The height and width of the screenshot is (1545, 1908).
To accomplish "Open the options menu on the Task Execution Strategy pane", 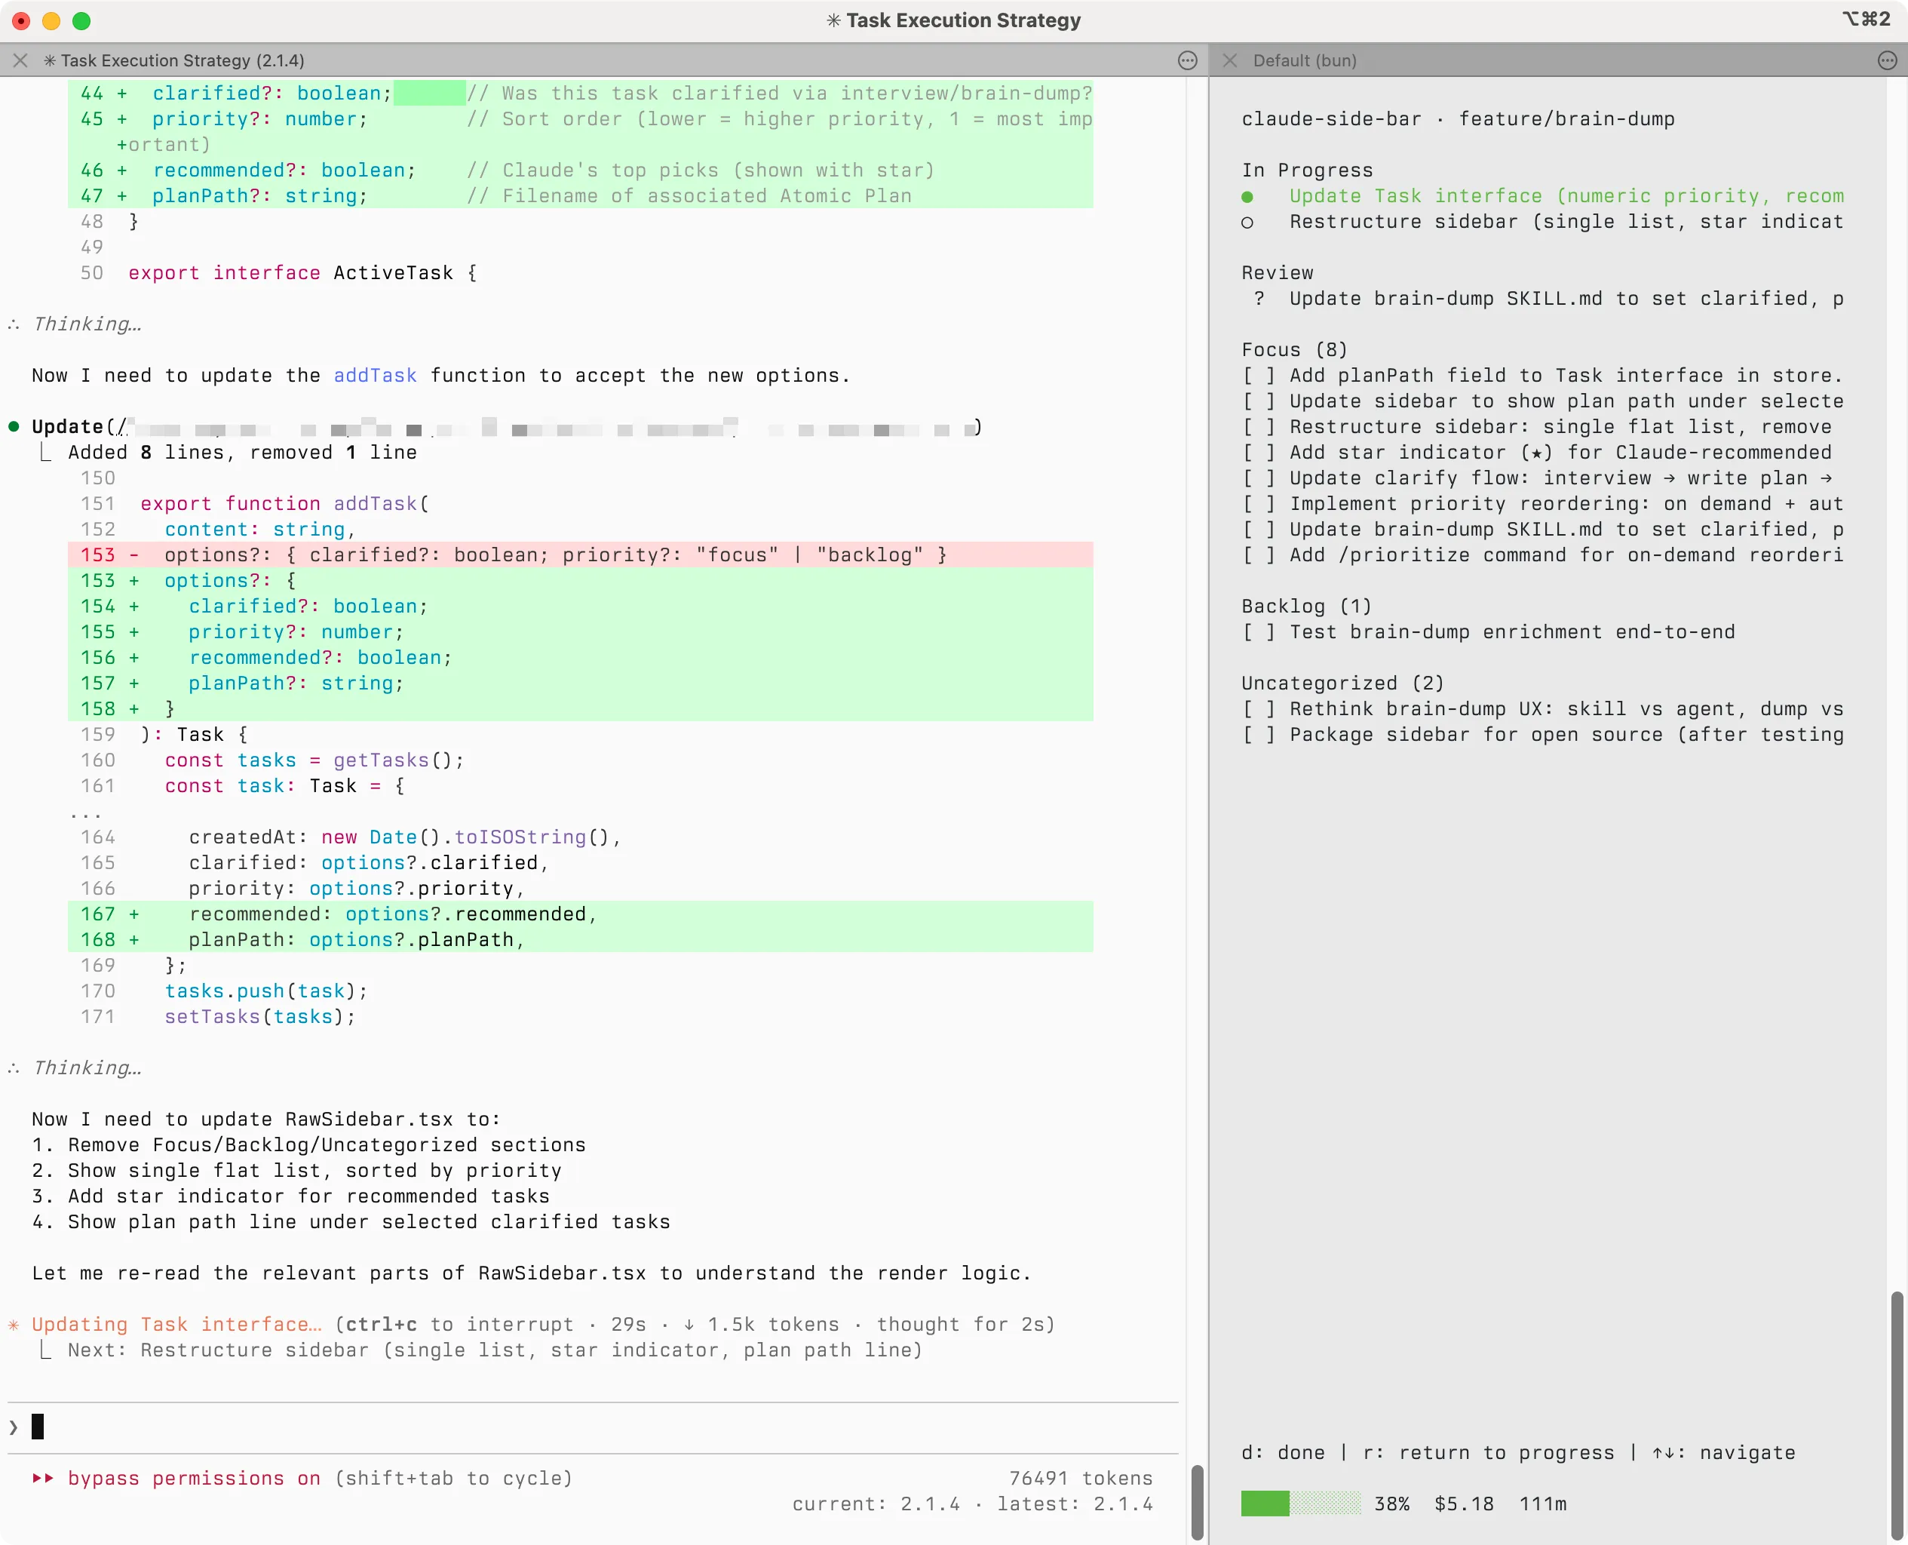I will point(1188,60).
